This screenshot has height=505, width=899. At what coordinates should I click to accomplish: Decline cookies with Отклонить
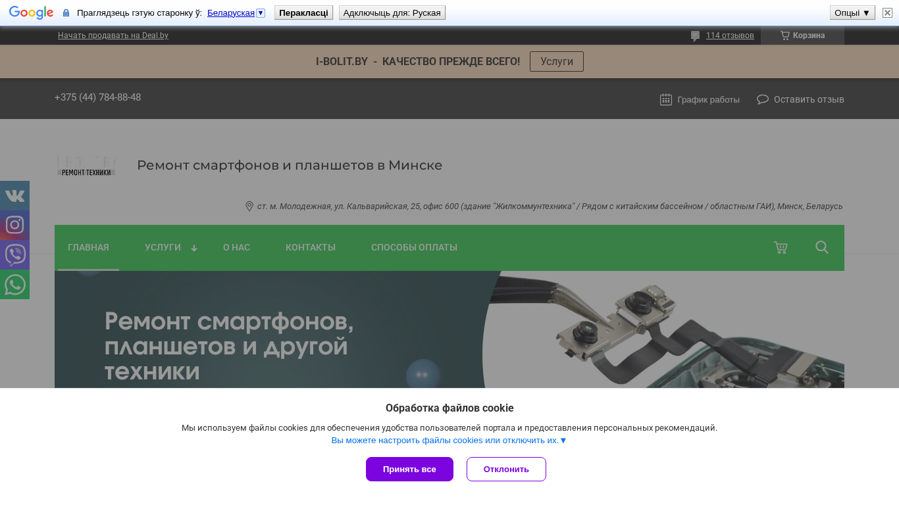click(x=506, y=469)
